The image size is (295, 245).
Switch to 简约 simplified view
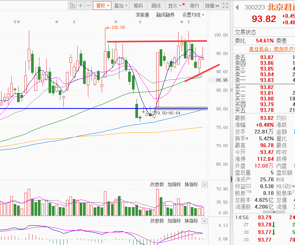[194, 6]
